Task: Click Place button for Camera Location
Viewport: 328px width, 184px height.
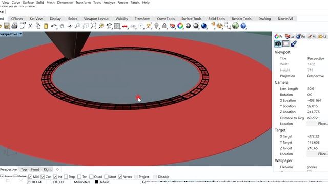Action: click(318, 124)
